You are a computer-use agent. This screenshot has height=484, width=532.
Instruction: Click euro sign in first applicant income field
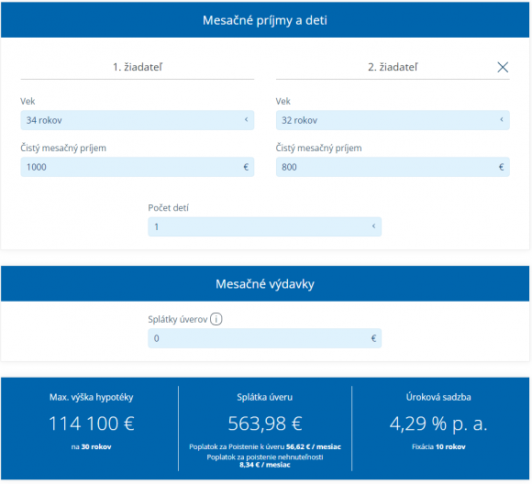[x=246, y=167]
